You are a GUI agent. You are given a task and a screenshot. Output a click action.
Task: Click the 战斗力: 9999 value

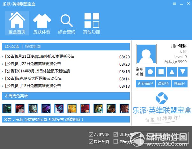coord(175,62)
